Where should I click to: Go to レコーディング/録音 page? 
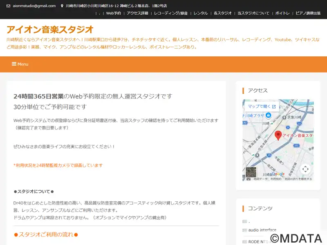(171, 13)
